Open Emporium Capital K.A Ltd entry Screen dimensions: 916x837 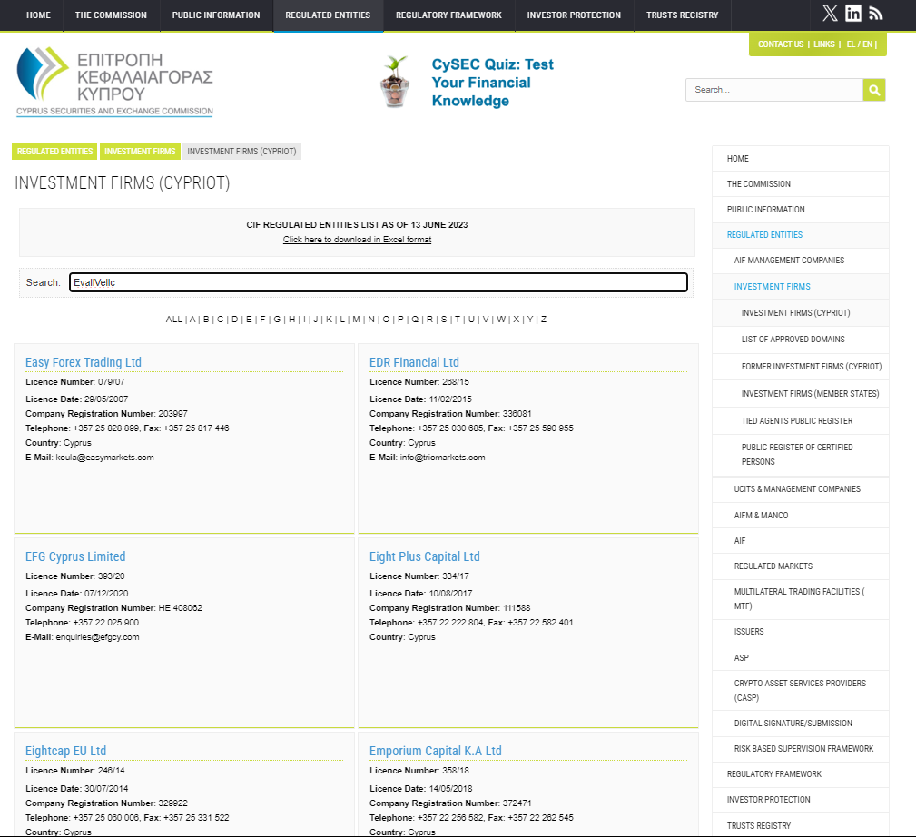(435, 751)
